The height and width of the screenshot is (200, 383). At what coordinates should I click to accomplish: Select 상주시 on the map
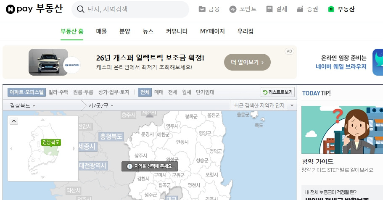(141, 155)
